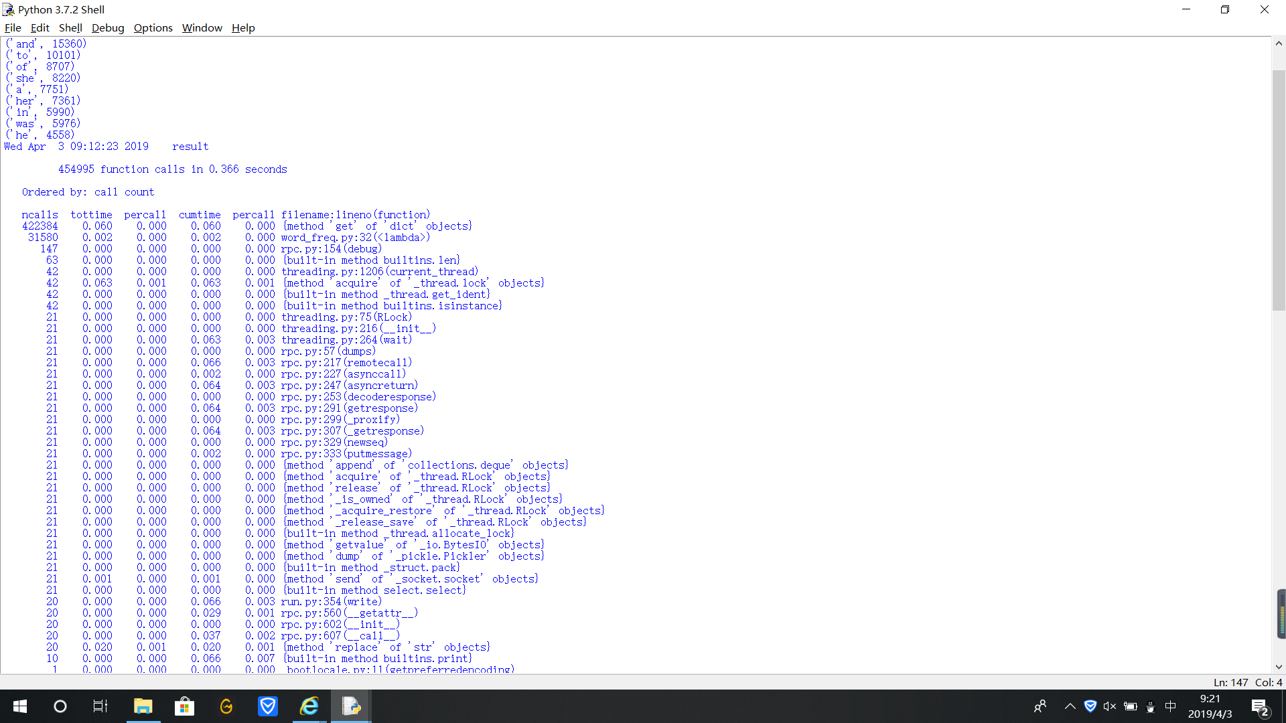Launch the blue shield security app
This screenshot has height=723, width=1286.
pyautogui.click(x=268, y=706)
